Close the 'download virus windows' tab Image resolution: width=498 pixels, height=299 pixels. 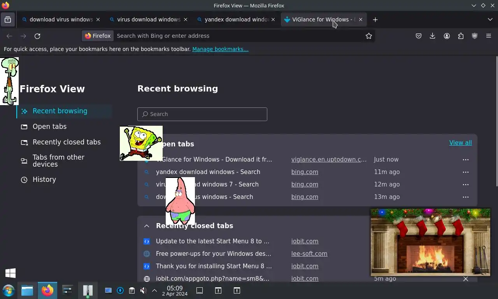click(x=98, y=19)
